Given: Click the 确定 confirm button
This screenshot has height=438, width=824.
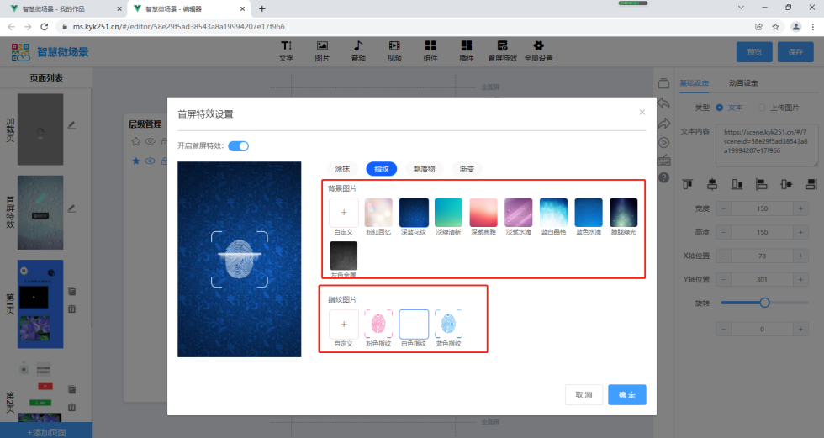Looking at the screenshot, I should [627, 394].
